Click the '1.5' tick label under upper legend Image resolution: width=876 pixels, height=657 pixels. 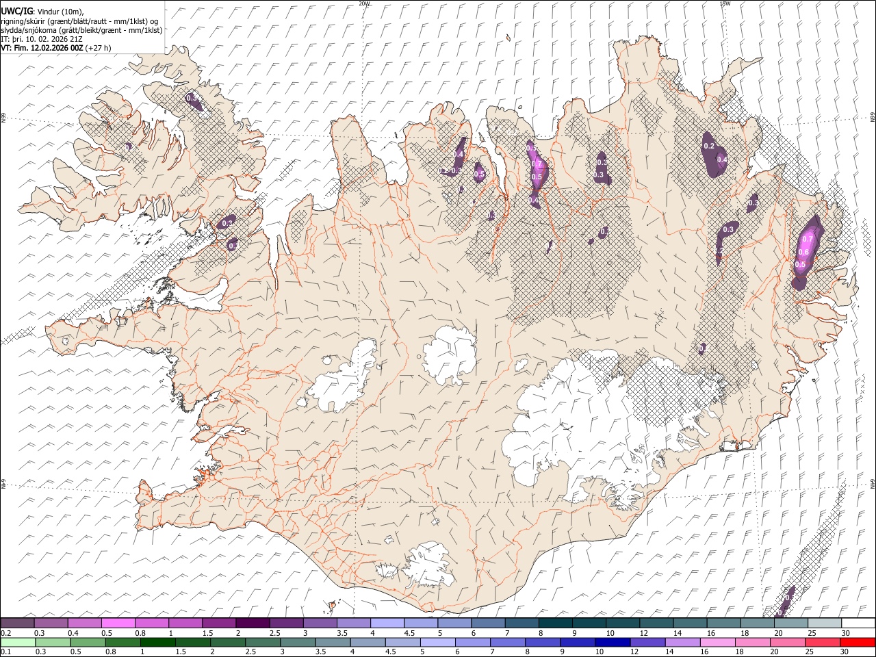[x=207, y=633]
